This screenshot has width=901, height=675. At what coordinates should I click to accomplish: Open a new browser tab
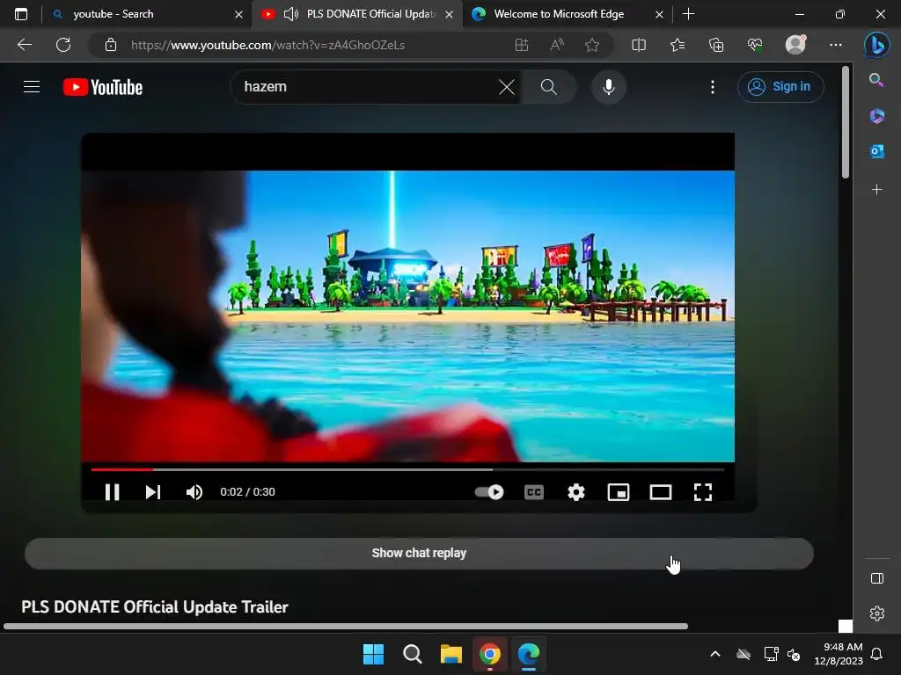(x=688, y=14)
